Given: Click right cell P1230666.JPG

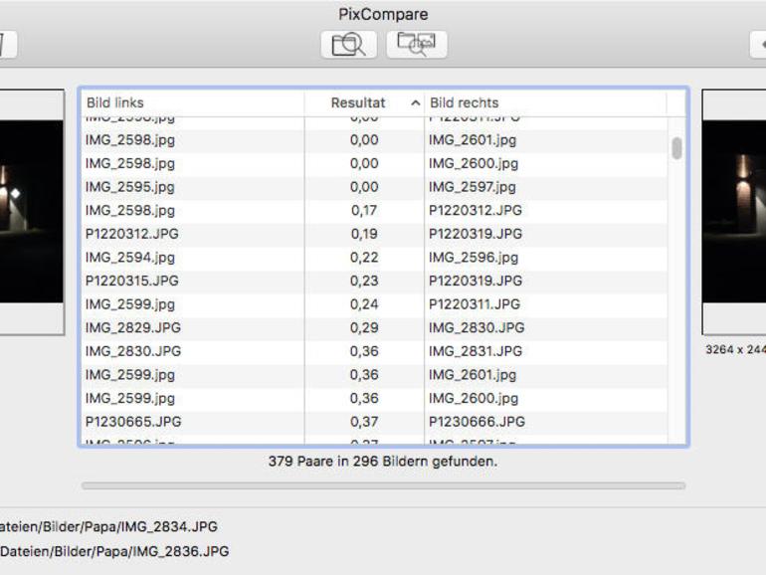Looking at the screenshot, I should (477, 422).
